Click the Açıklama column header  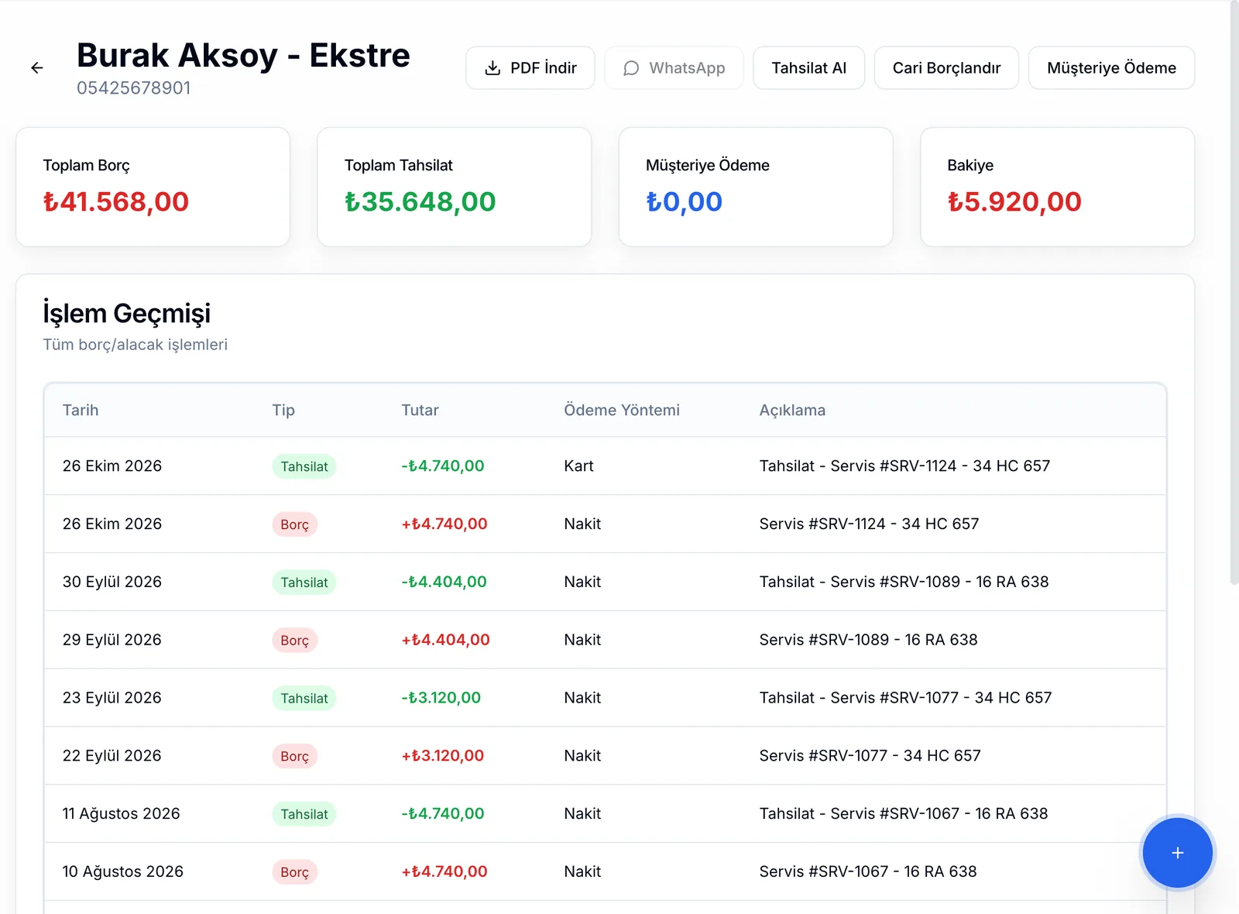click(x=792, y=410)
